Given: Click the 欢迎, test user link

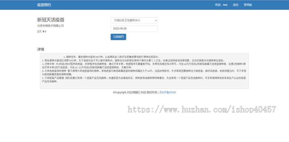Looking at the screenshot, I should pos(221,5).
